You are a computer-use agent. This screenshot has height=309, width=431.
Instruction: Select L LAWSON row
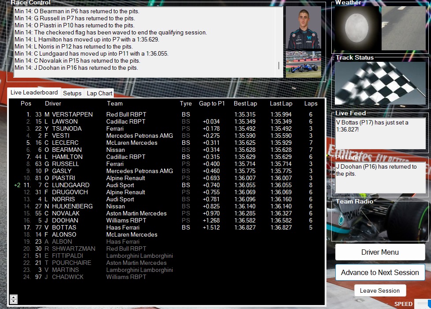[167, 122]
